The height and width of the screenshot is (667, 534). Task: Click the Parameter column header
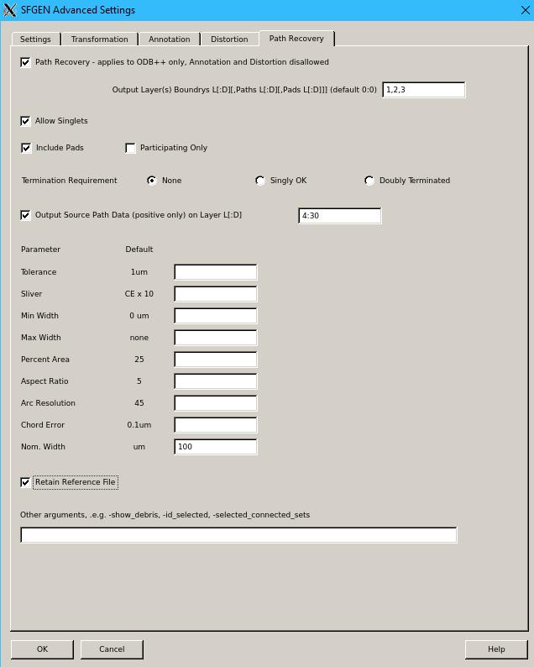pyautogui.click(x=41, y=249)
